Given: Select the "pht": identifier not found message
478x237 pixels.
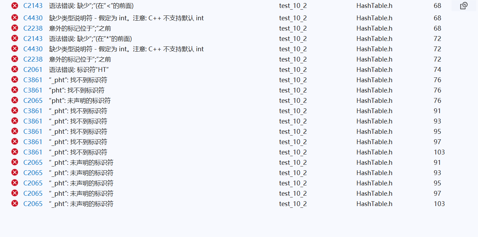Looking at the screenshot, I should [x=77, y=90].
